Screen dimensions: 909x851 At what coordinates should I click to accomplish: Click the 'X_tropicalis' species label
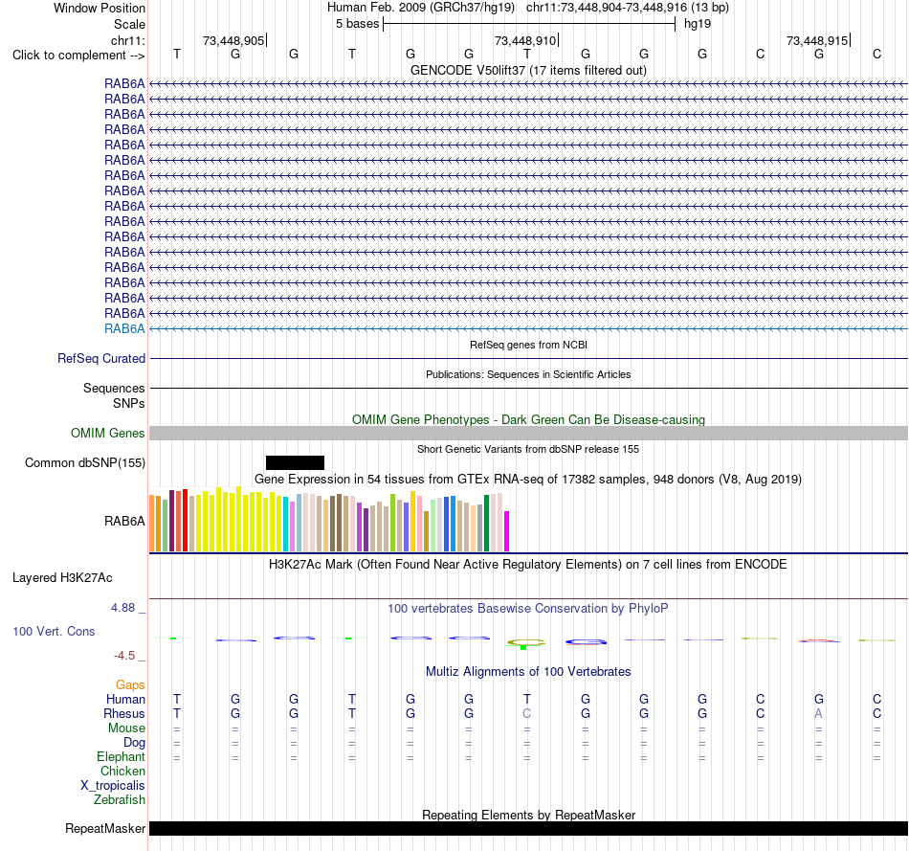(113, 786)
